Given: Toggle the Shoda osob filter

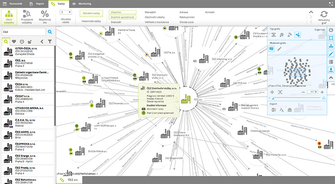Looking at the screenshot, I should tap(187, 22).
